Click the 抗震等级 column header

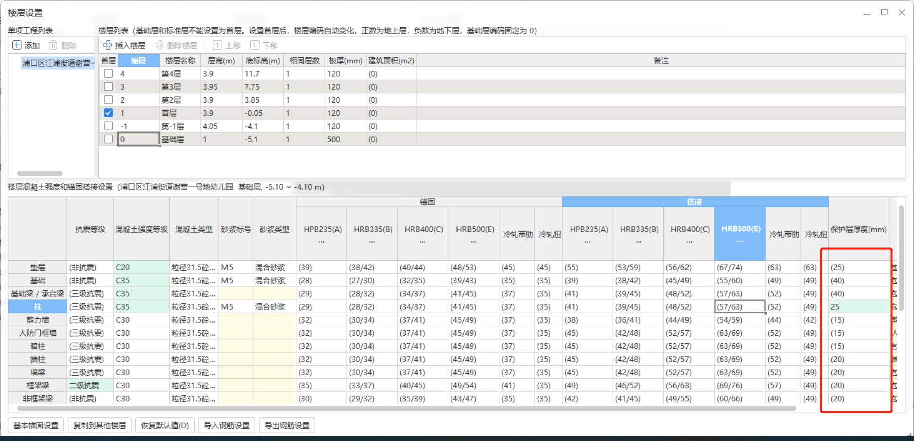(90, 229)
